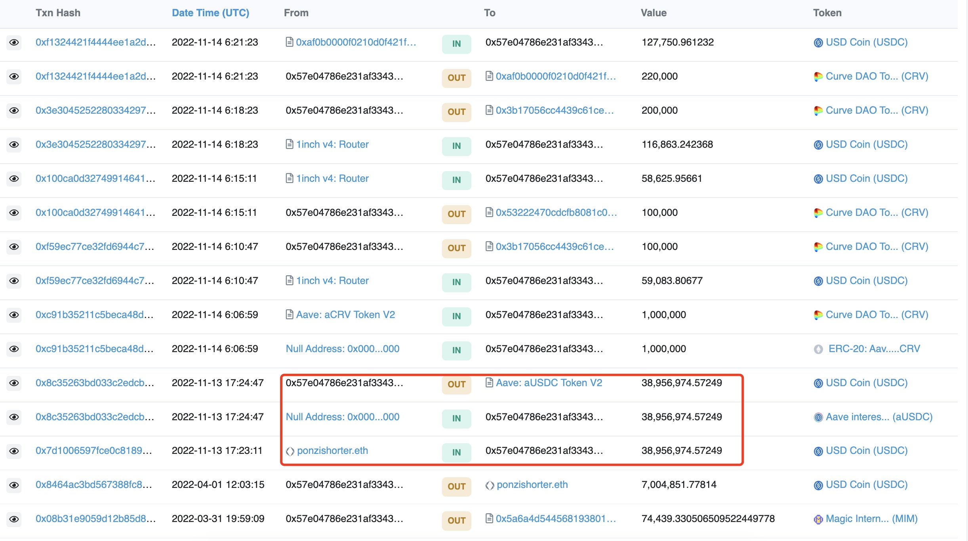This screenshot has height=541, width=968.
Task: Open 0x3b17056cc4439c61ce address at 6:10:47
Action: pyautogui.click(x=555, y=246)
